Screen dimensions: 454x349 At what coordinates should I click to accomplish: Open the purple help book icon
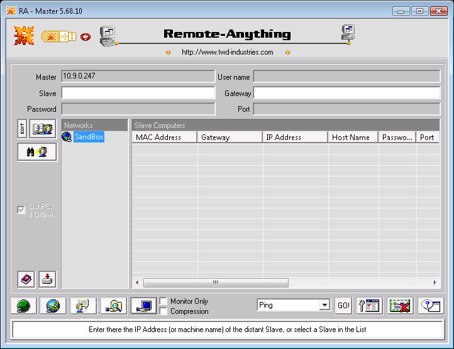26,279
